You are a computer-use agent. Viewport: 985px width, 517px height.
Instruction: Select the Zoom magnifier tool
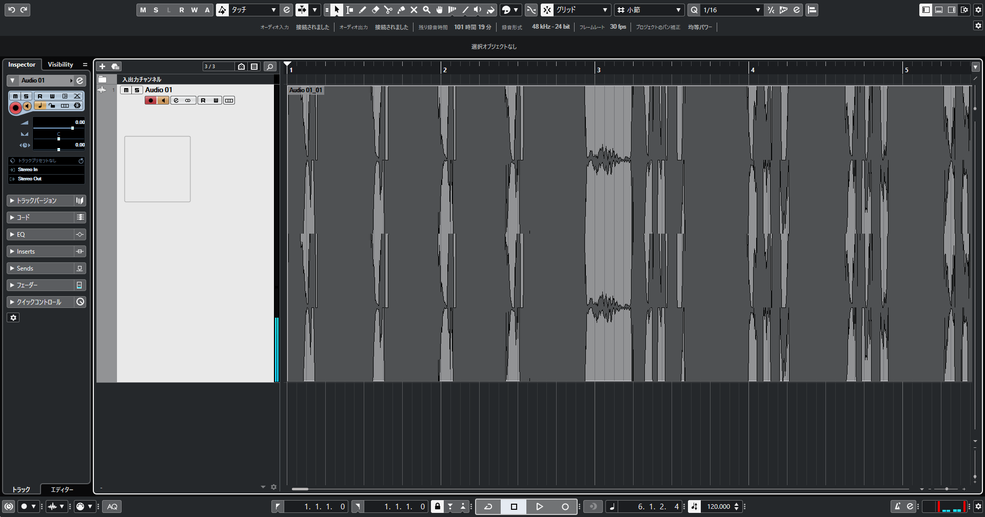(427, 10)
